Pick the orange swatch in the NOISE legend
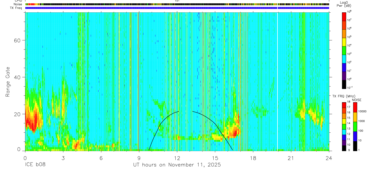The image size is (370, 171). pyautogui.click(x=355, y=117)
